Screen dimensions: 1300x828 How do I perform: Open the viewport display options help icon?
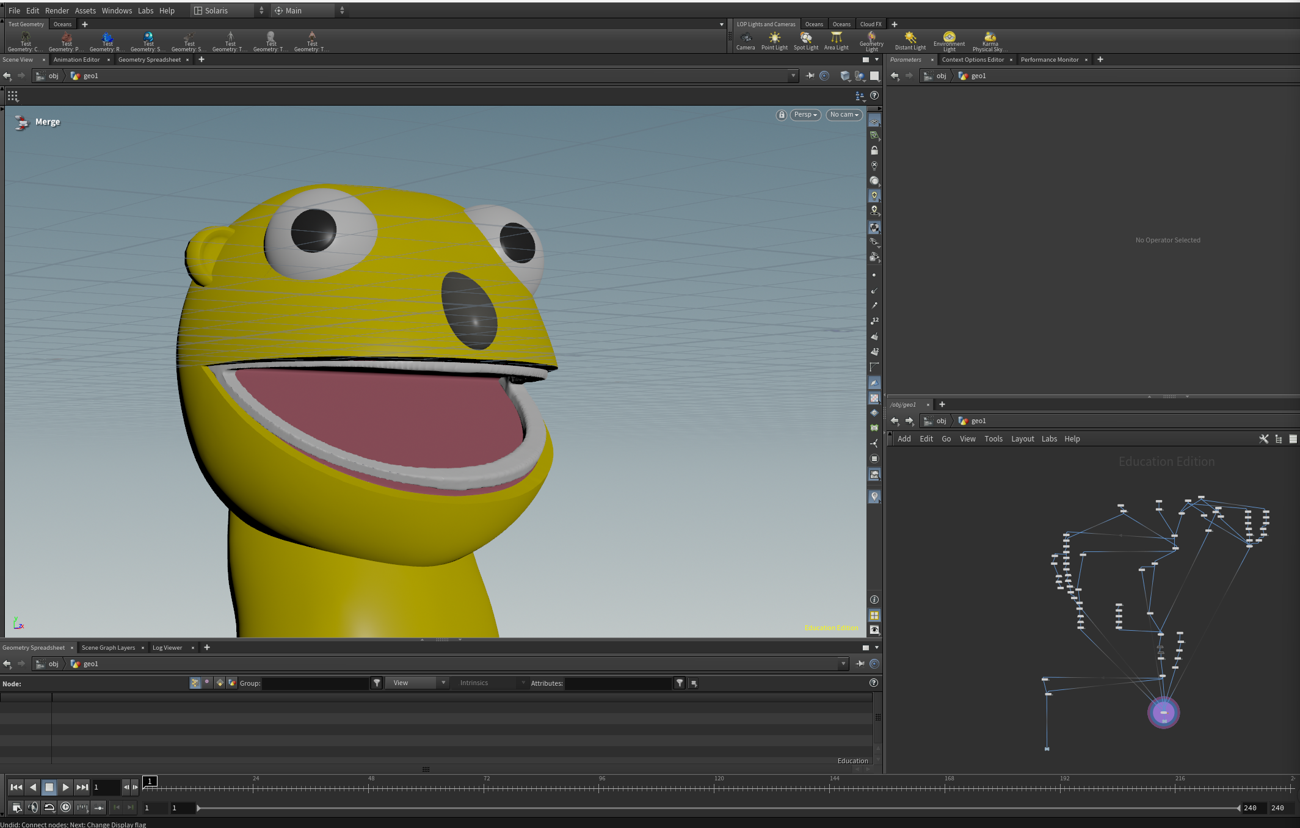click(874, 95)
